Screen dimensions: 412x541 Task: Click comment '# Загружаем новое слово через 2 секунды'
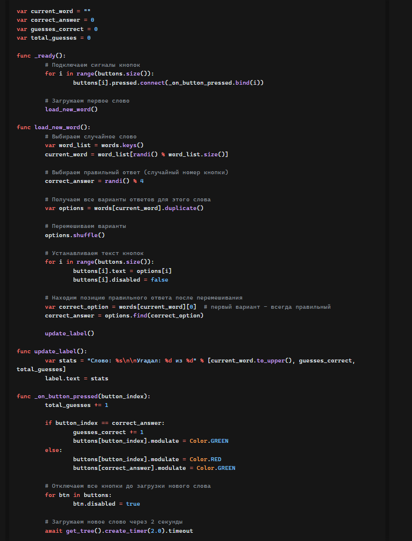pyautogui.click(x=114, y=522)
